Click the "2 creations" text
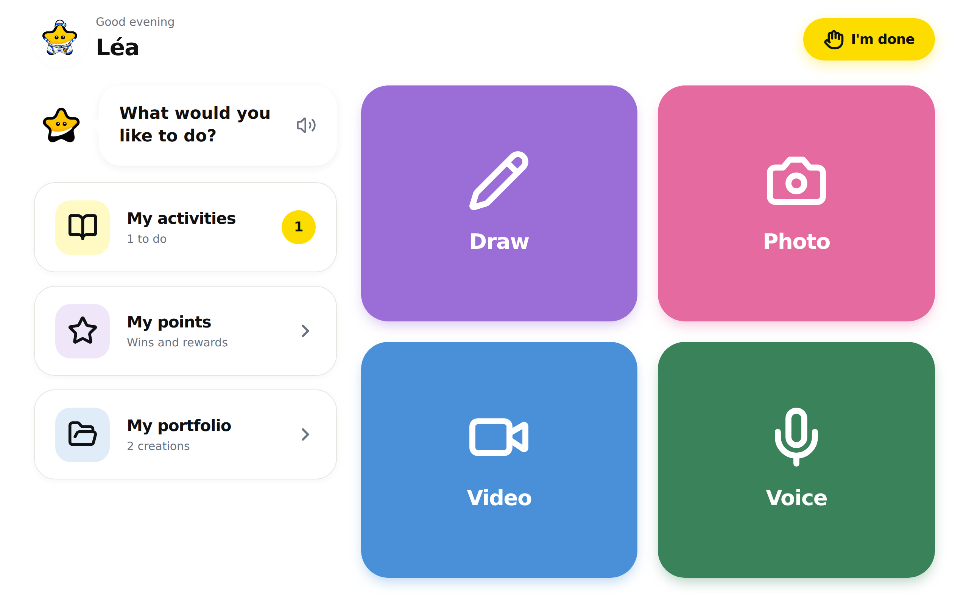Viewport: 969px width, 605px height. coord(158,446)
